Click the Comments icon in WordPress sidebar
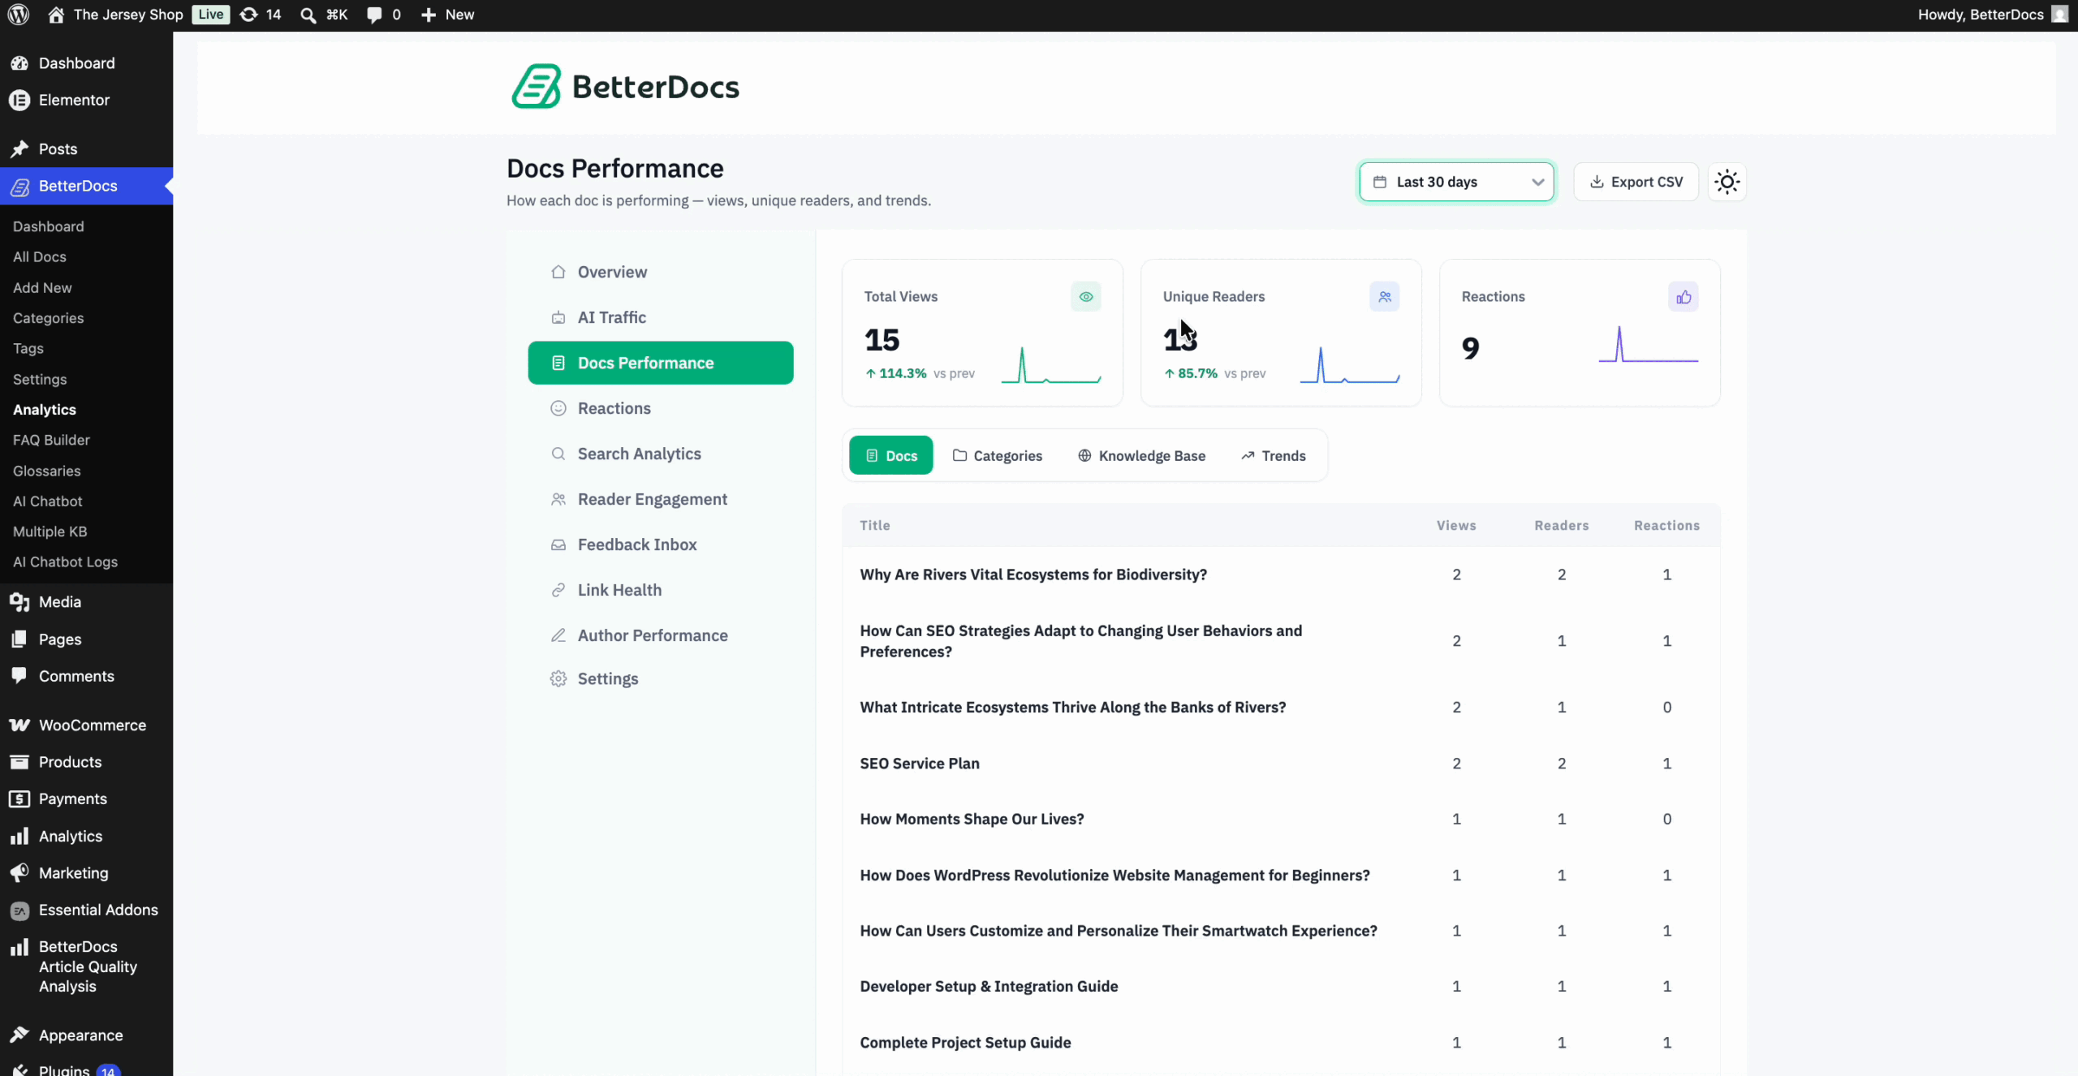The image size is (2078, 1076). point(19,676)
